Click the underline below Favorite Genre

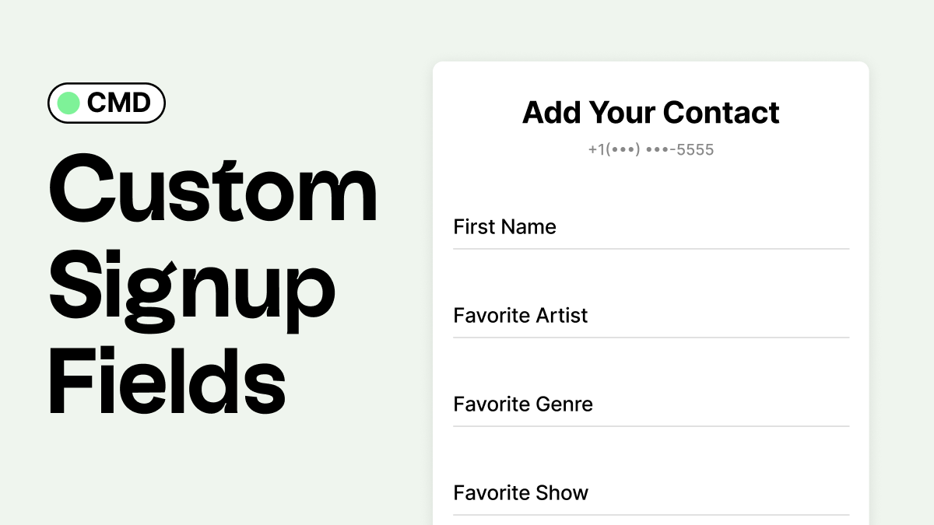tap(651, 426)
